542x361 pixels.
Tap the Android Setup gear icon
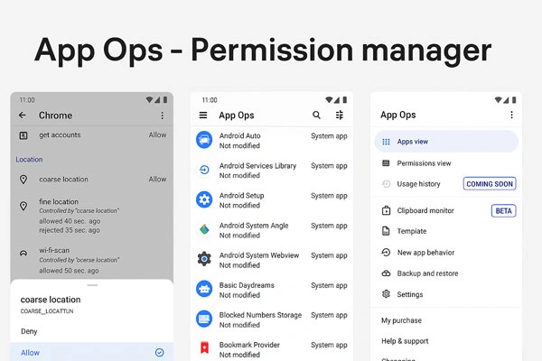[x=204, y=199]
